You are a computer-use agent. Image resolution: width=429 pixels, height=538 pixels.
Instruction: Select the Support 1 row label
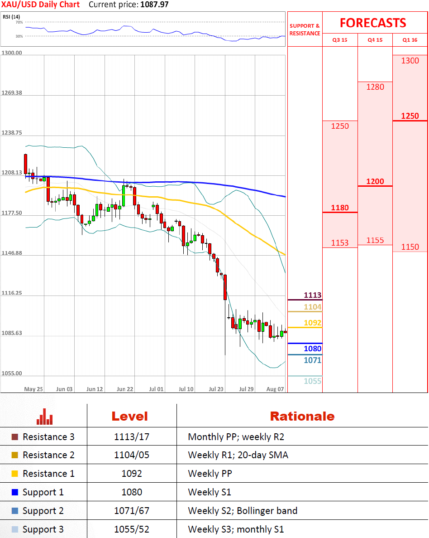click(43, 492)
